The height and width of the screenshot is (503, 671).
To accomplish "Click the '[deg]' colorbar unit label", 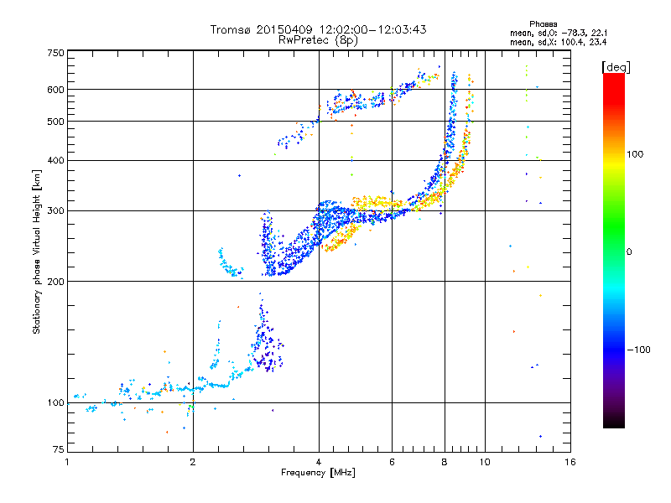I will tap(616, 67).
